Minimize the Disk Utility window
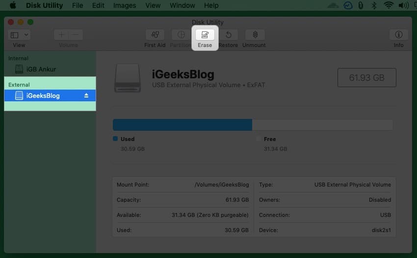Screen dimensions: 417x258 (21, 22)
